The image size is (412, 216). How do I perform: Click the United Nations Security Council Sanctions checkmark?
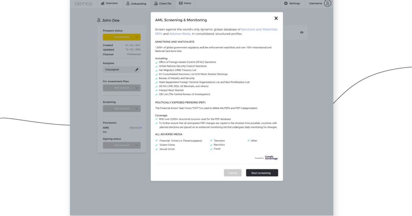point(157,66)
